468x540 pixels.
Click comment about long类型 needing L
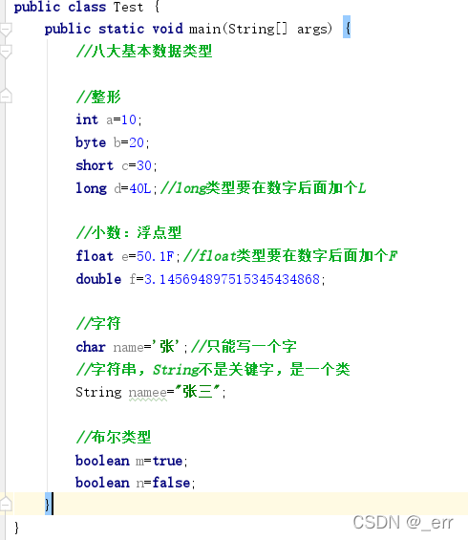pos(264,188)
